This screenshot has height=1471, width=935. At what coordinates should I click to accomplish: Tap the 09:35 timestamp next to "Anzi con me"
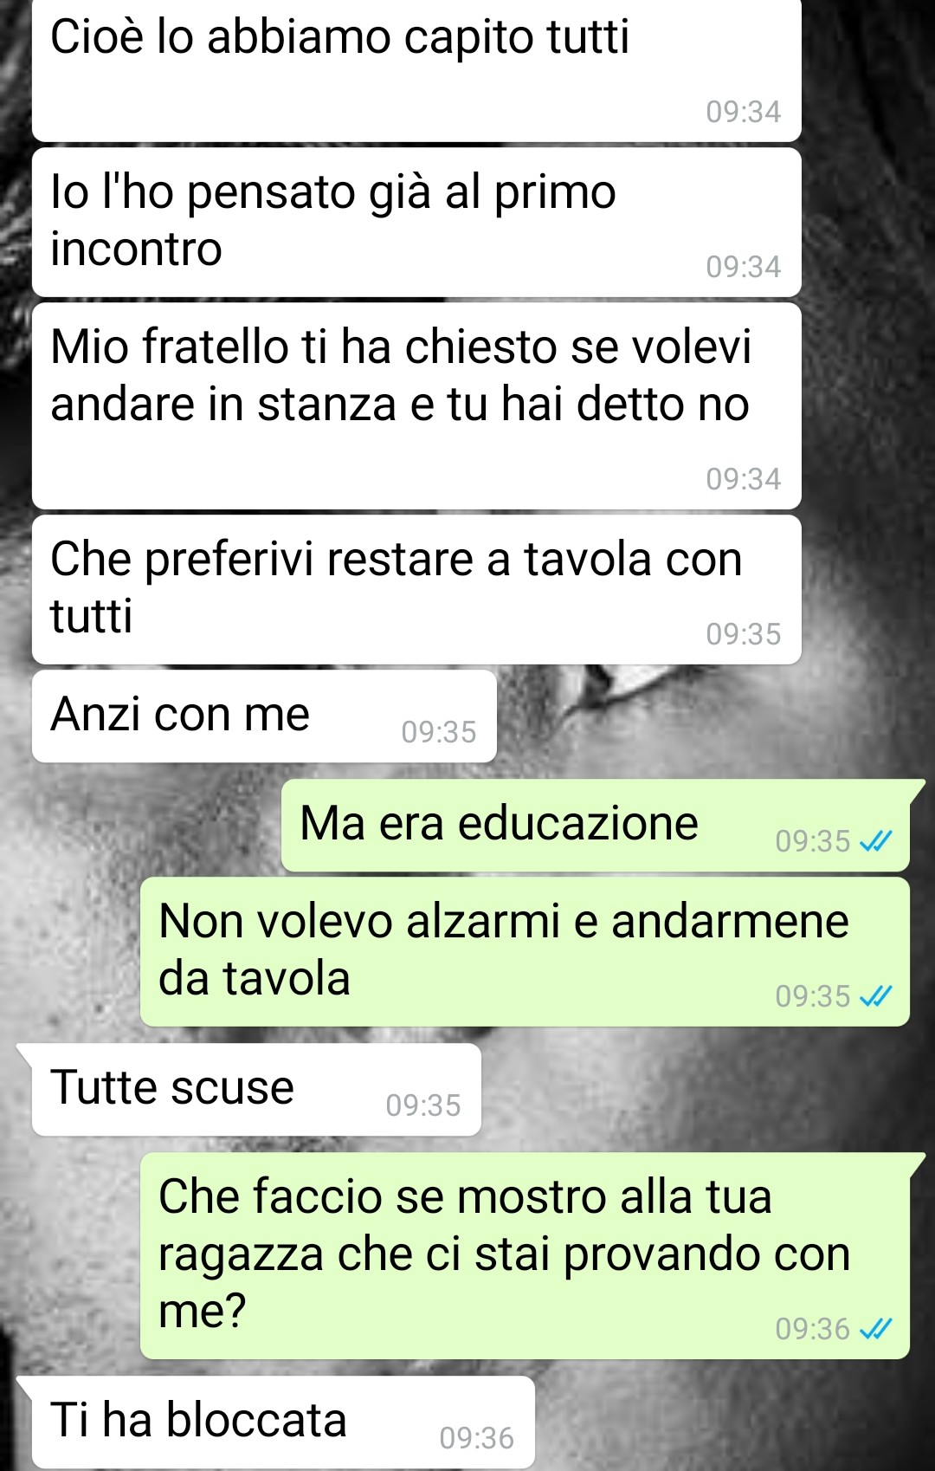(438, 732)
